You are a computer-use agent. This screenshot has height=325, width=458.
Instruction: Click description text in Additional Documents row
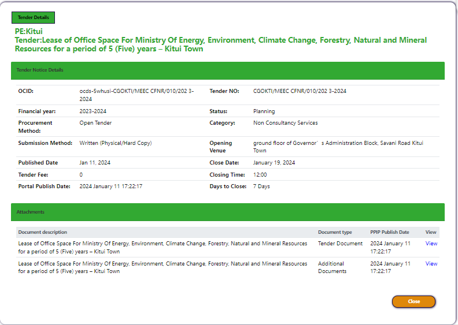(162, 267)
